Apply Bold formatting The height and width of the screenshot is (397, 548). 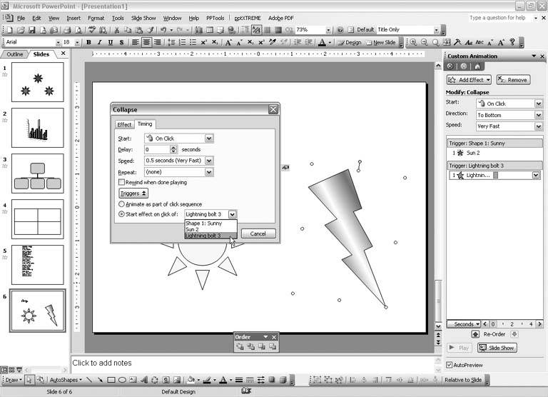pyautogui.click(x=88, y=42)
